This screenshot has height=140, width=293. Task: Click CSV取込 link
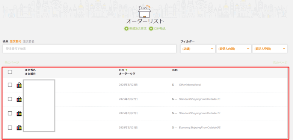(x=160, y=29)
